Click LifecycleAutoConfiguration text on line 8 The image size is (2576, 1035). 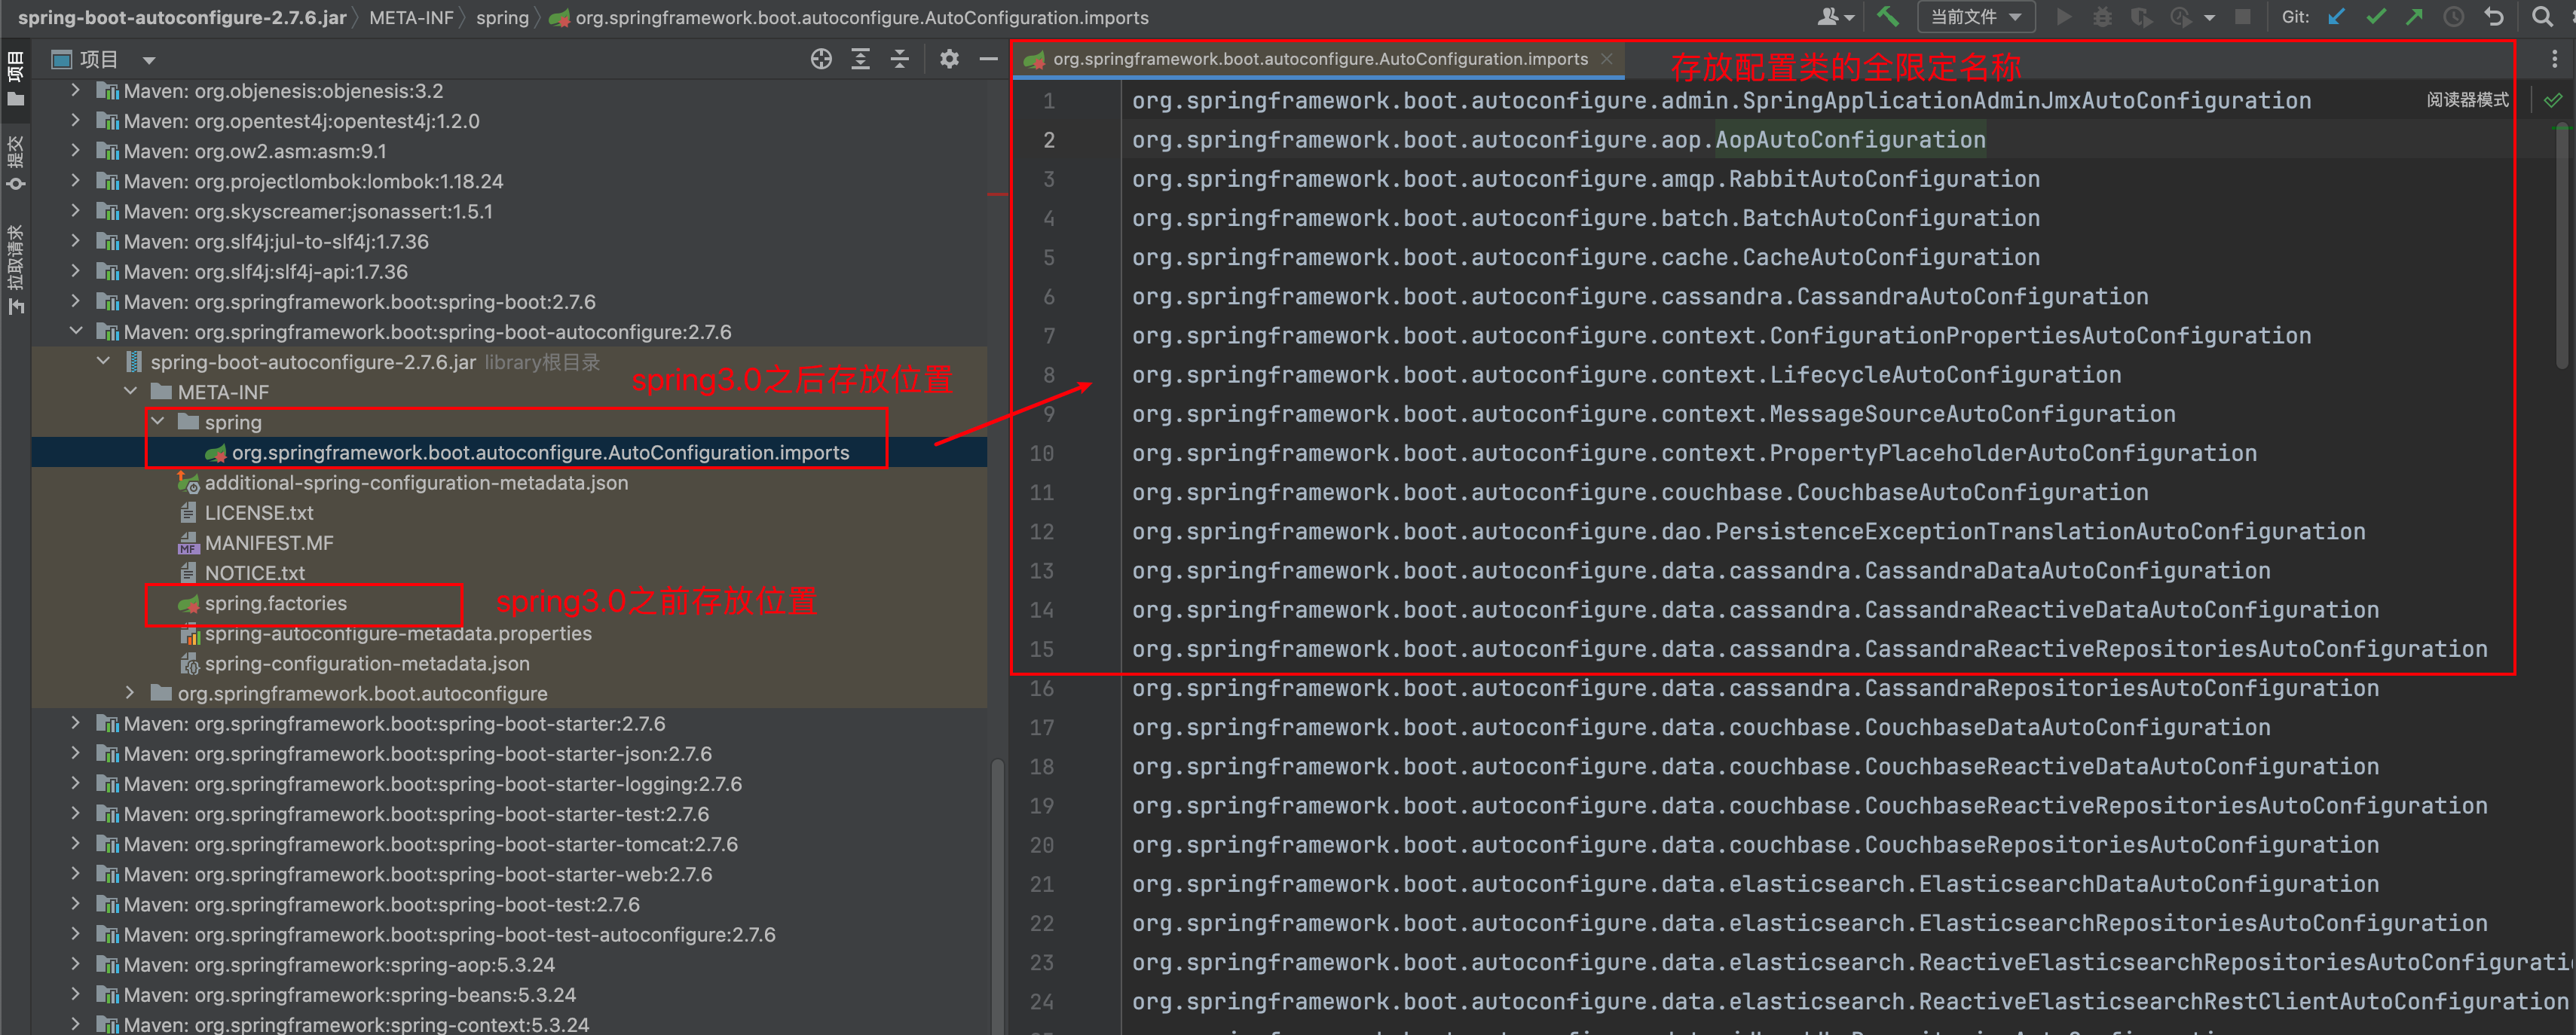(x=1945, y=374)
